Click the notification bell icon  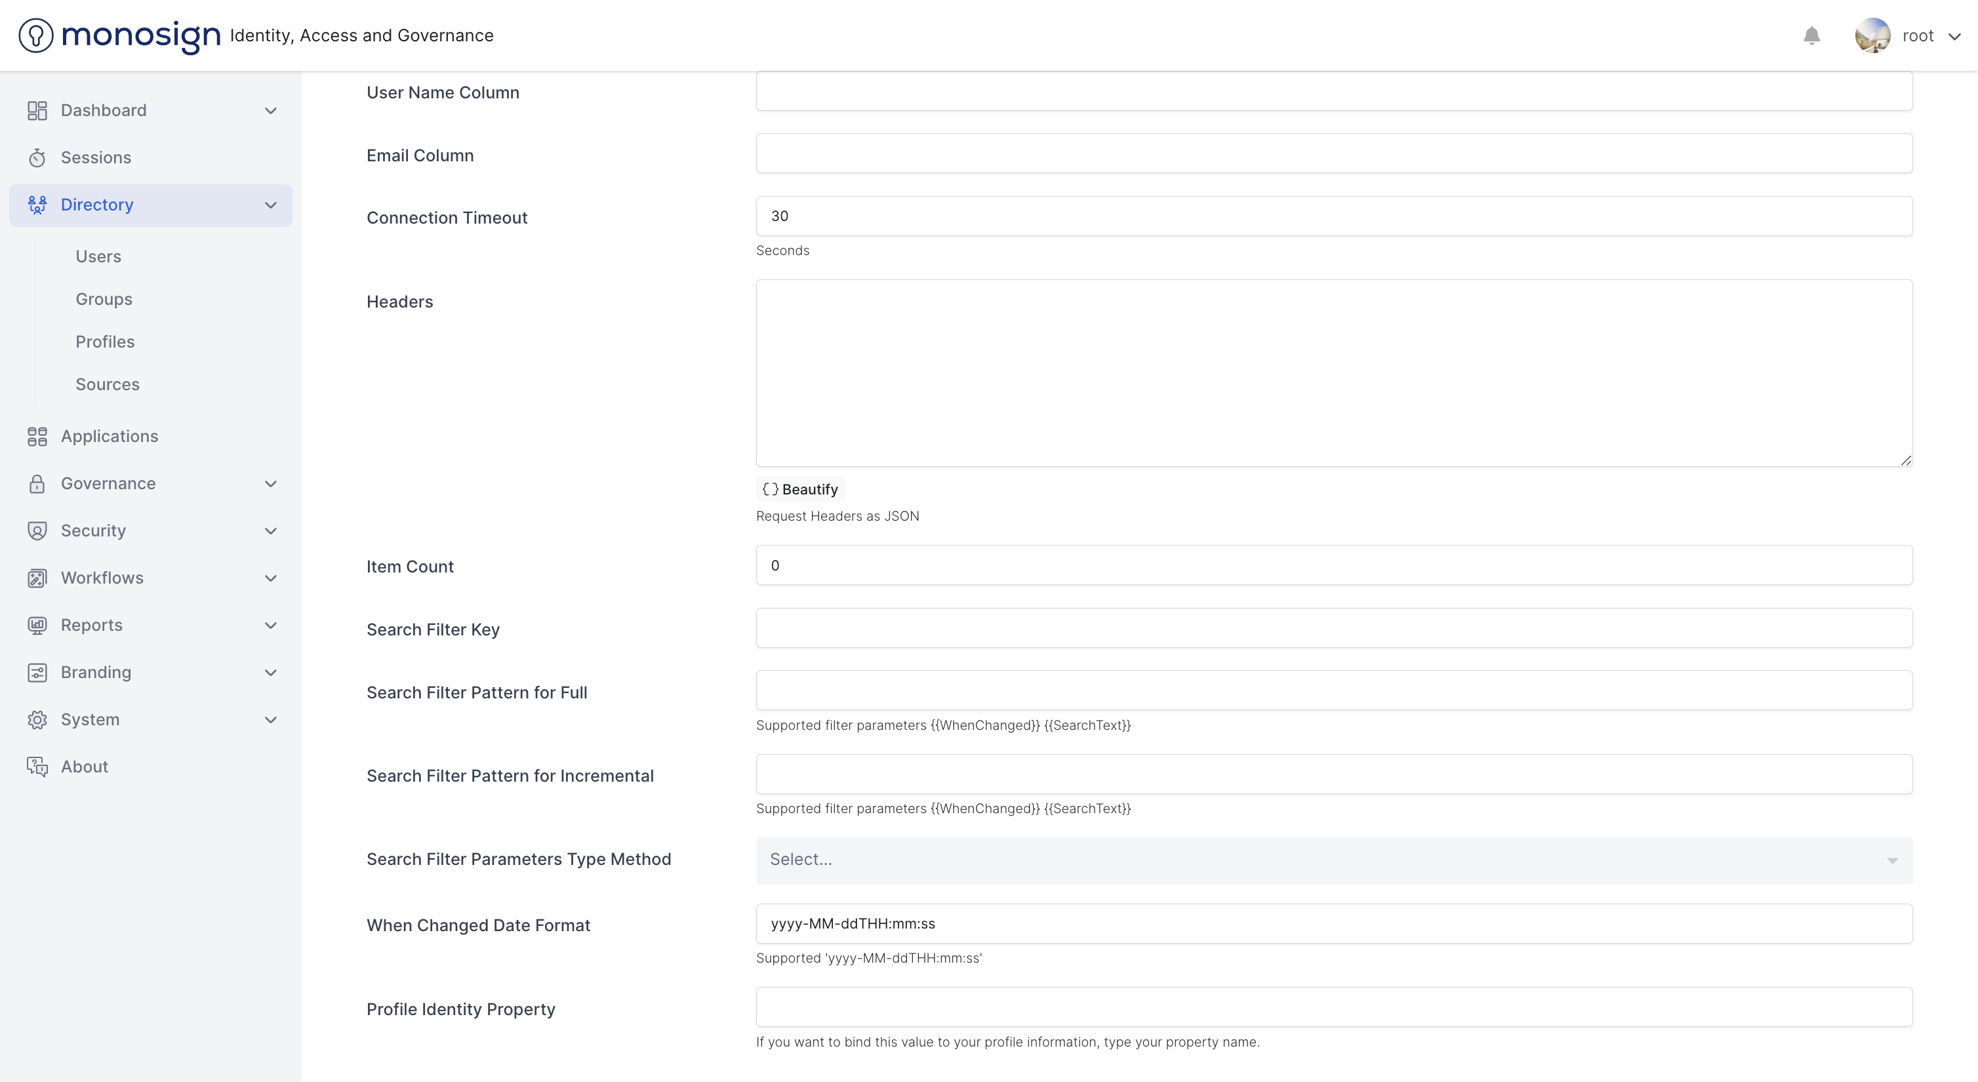point(1811,35)
